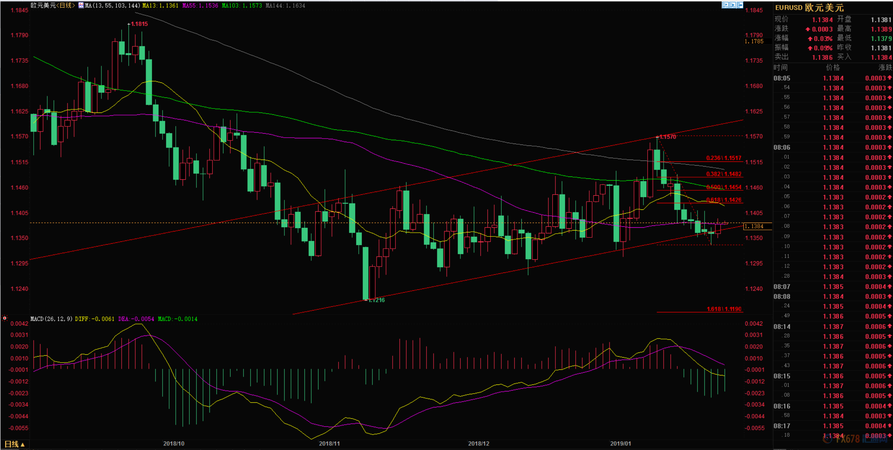Select the 08:05 tick row
The image size is (893, 450).
833,78
